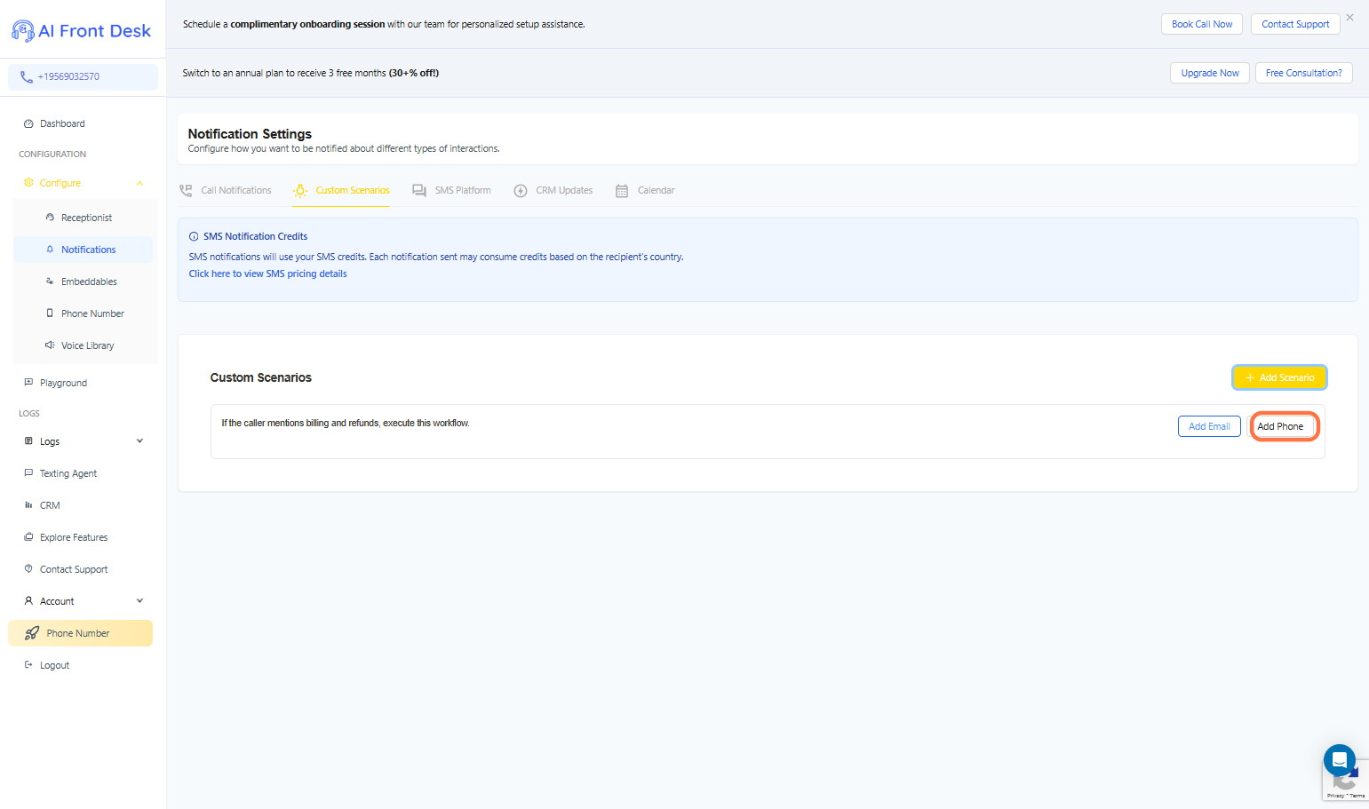This screenshot has height=809, width=1369.
Task: Click Add Email for billing scenario
Action: [x=1209, y=426]
